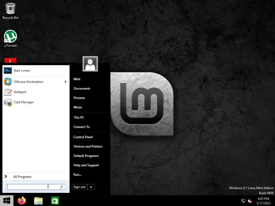Screen dimensions: 275x206
Task: Open Help and Support
Action: point(86,165)
